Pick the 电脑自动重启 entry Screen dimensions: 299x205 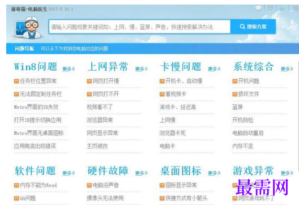pyautogui.click(x=248, y=133)
